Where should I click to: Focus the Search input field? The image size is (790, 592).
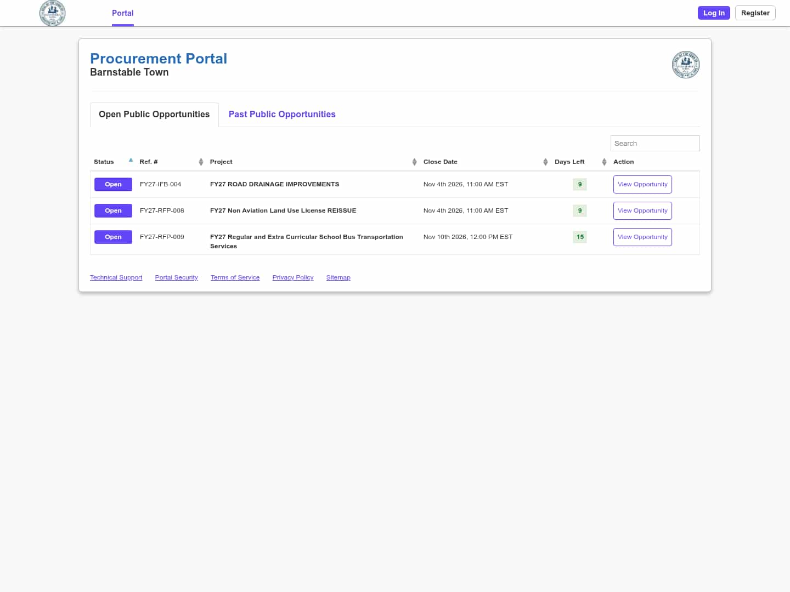coord(655,144)
